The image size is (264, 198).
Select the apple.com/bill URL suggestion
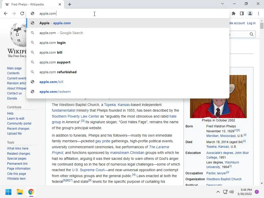pyautogui.click(x=128, y=82)
